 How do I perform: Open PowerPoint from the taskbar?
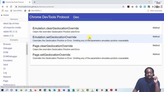[59, 90]
